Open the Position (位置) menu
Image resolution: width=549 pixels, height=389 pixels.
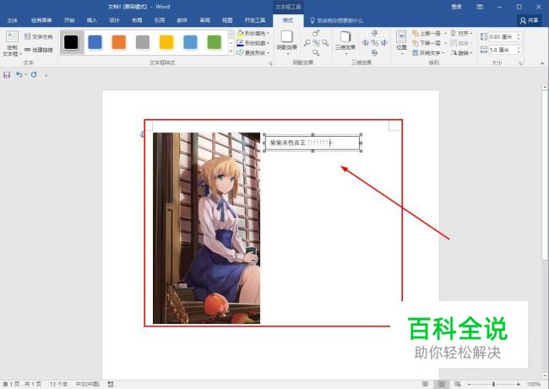[x=401, y=42]
